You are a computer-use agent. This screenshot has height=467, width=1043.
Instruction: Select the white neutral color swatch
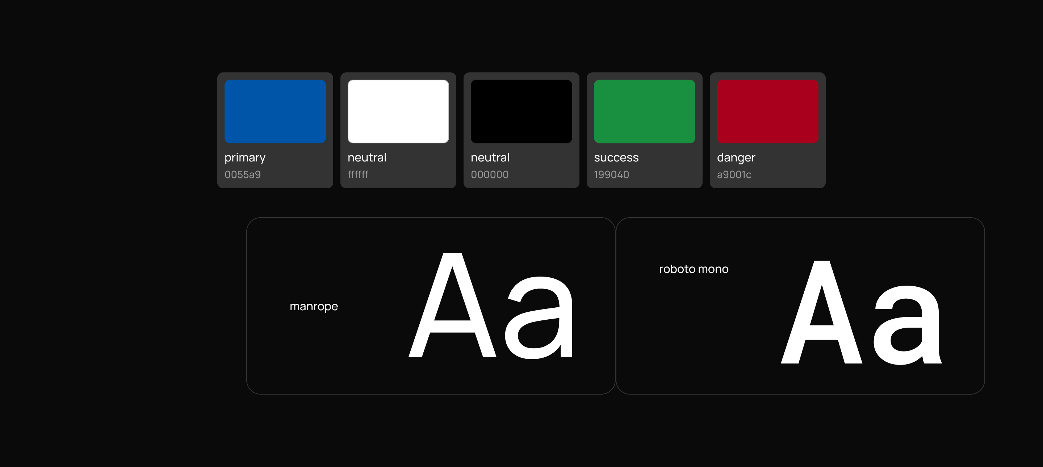click(398, 111)
